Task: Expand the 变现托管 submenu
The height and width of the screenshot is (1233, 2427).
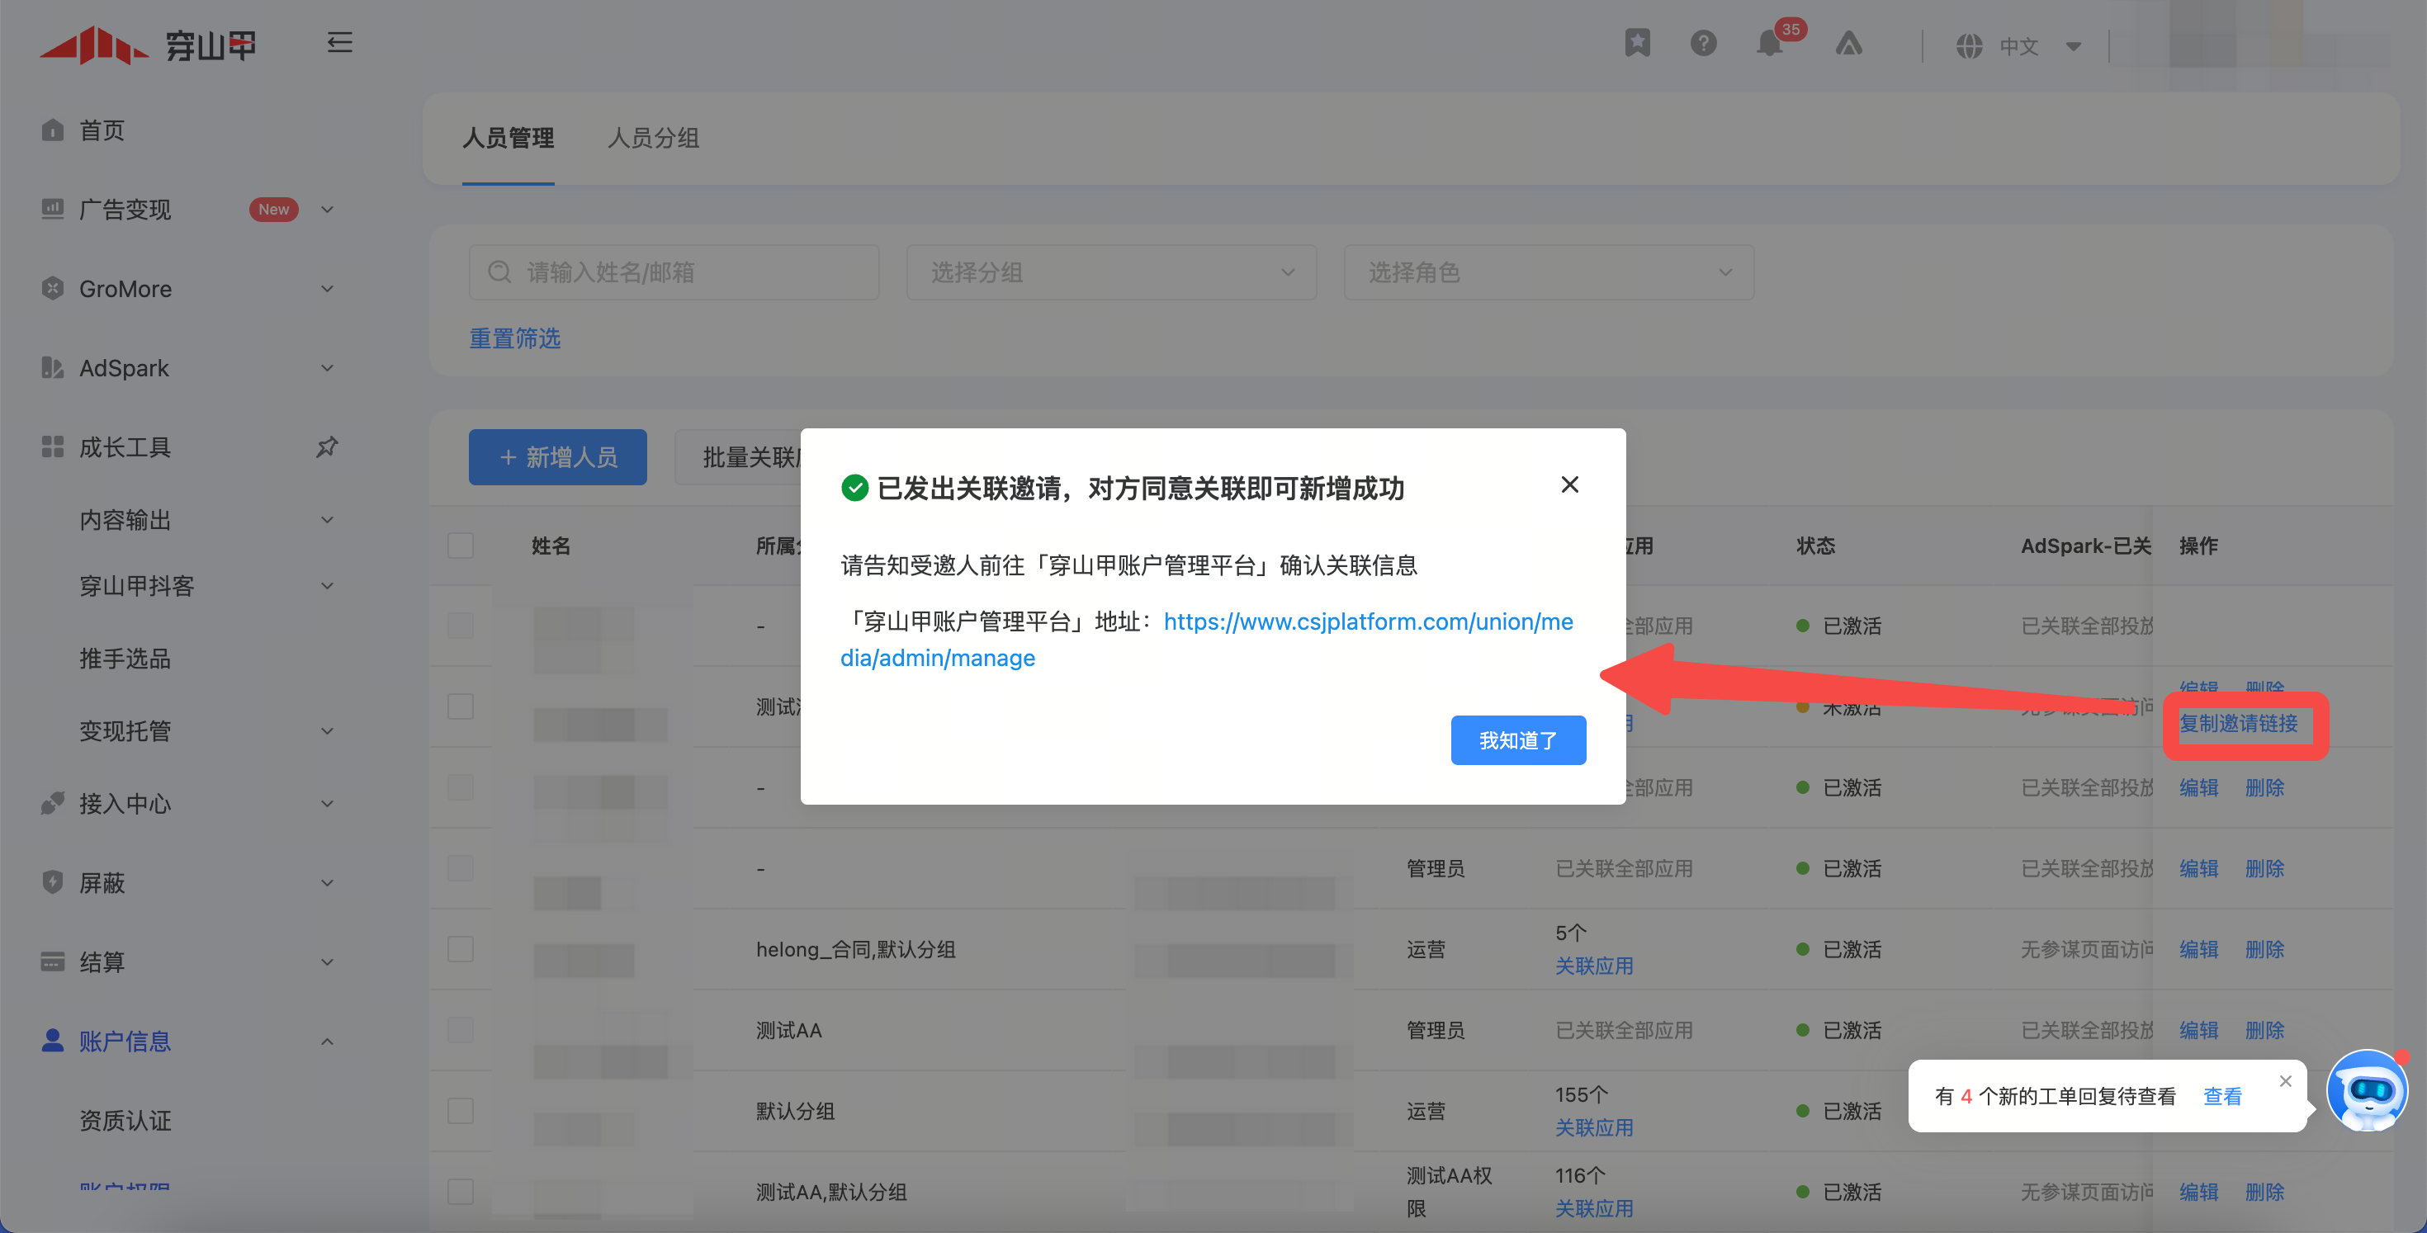Action: pos(327,731)
